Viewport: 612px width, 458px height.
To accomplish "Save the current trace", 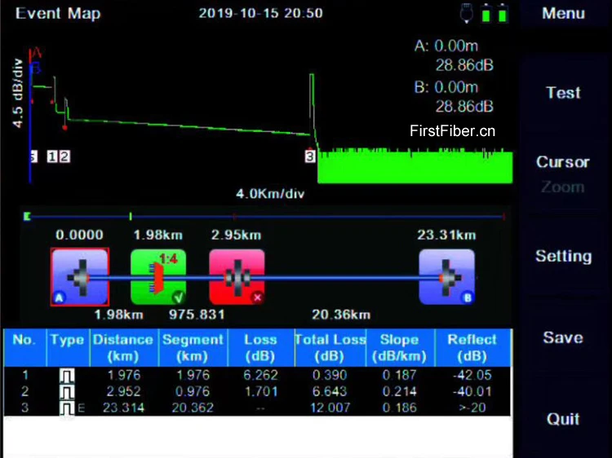I will pos(563,337).
